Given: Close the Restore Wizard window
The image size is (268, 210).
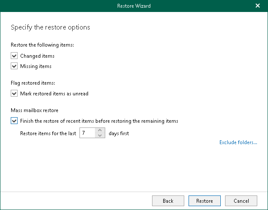Looking at the screenshot, I should click(258, 6).
